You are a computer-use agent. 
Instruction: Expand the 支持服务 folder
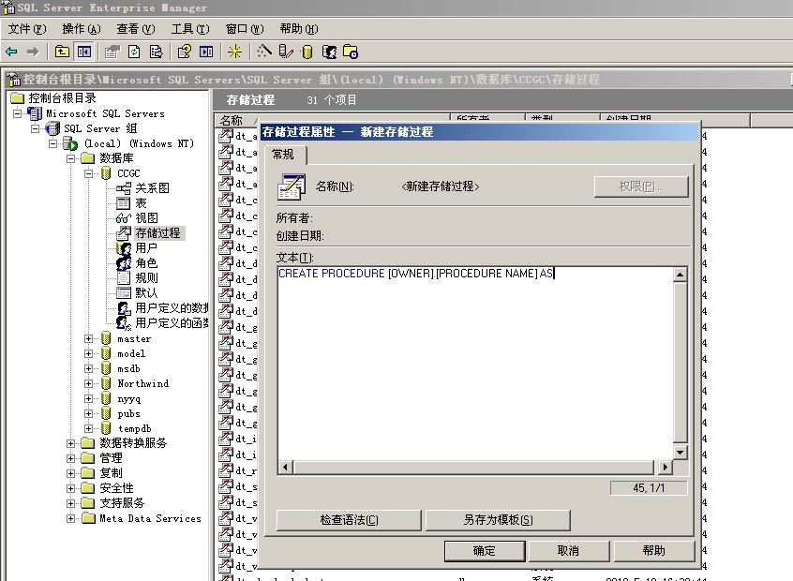click(x=70, y=503)
